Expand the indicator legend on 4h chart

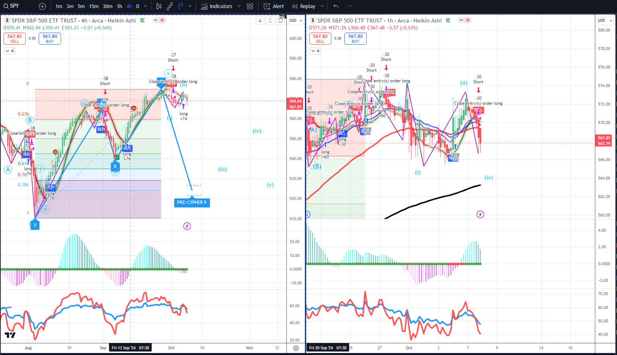[x=10, y=51]
